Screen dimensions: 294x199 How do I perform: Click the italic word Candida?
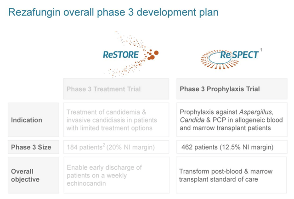[x=192, y=120]
